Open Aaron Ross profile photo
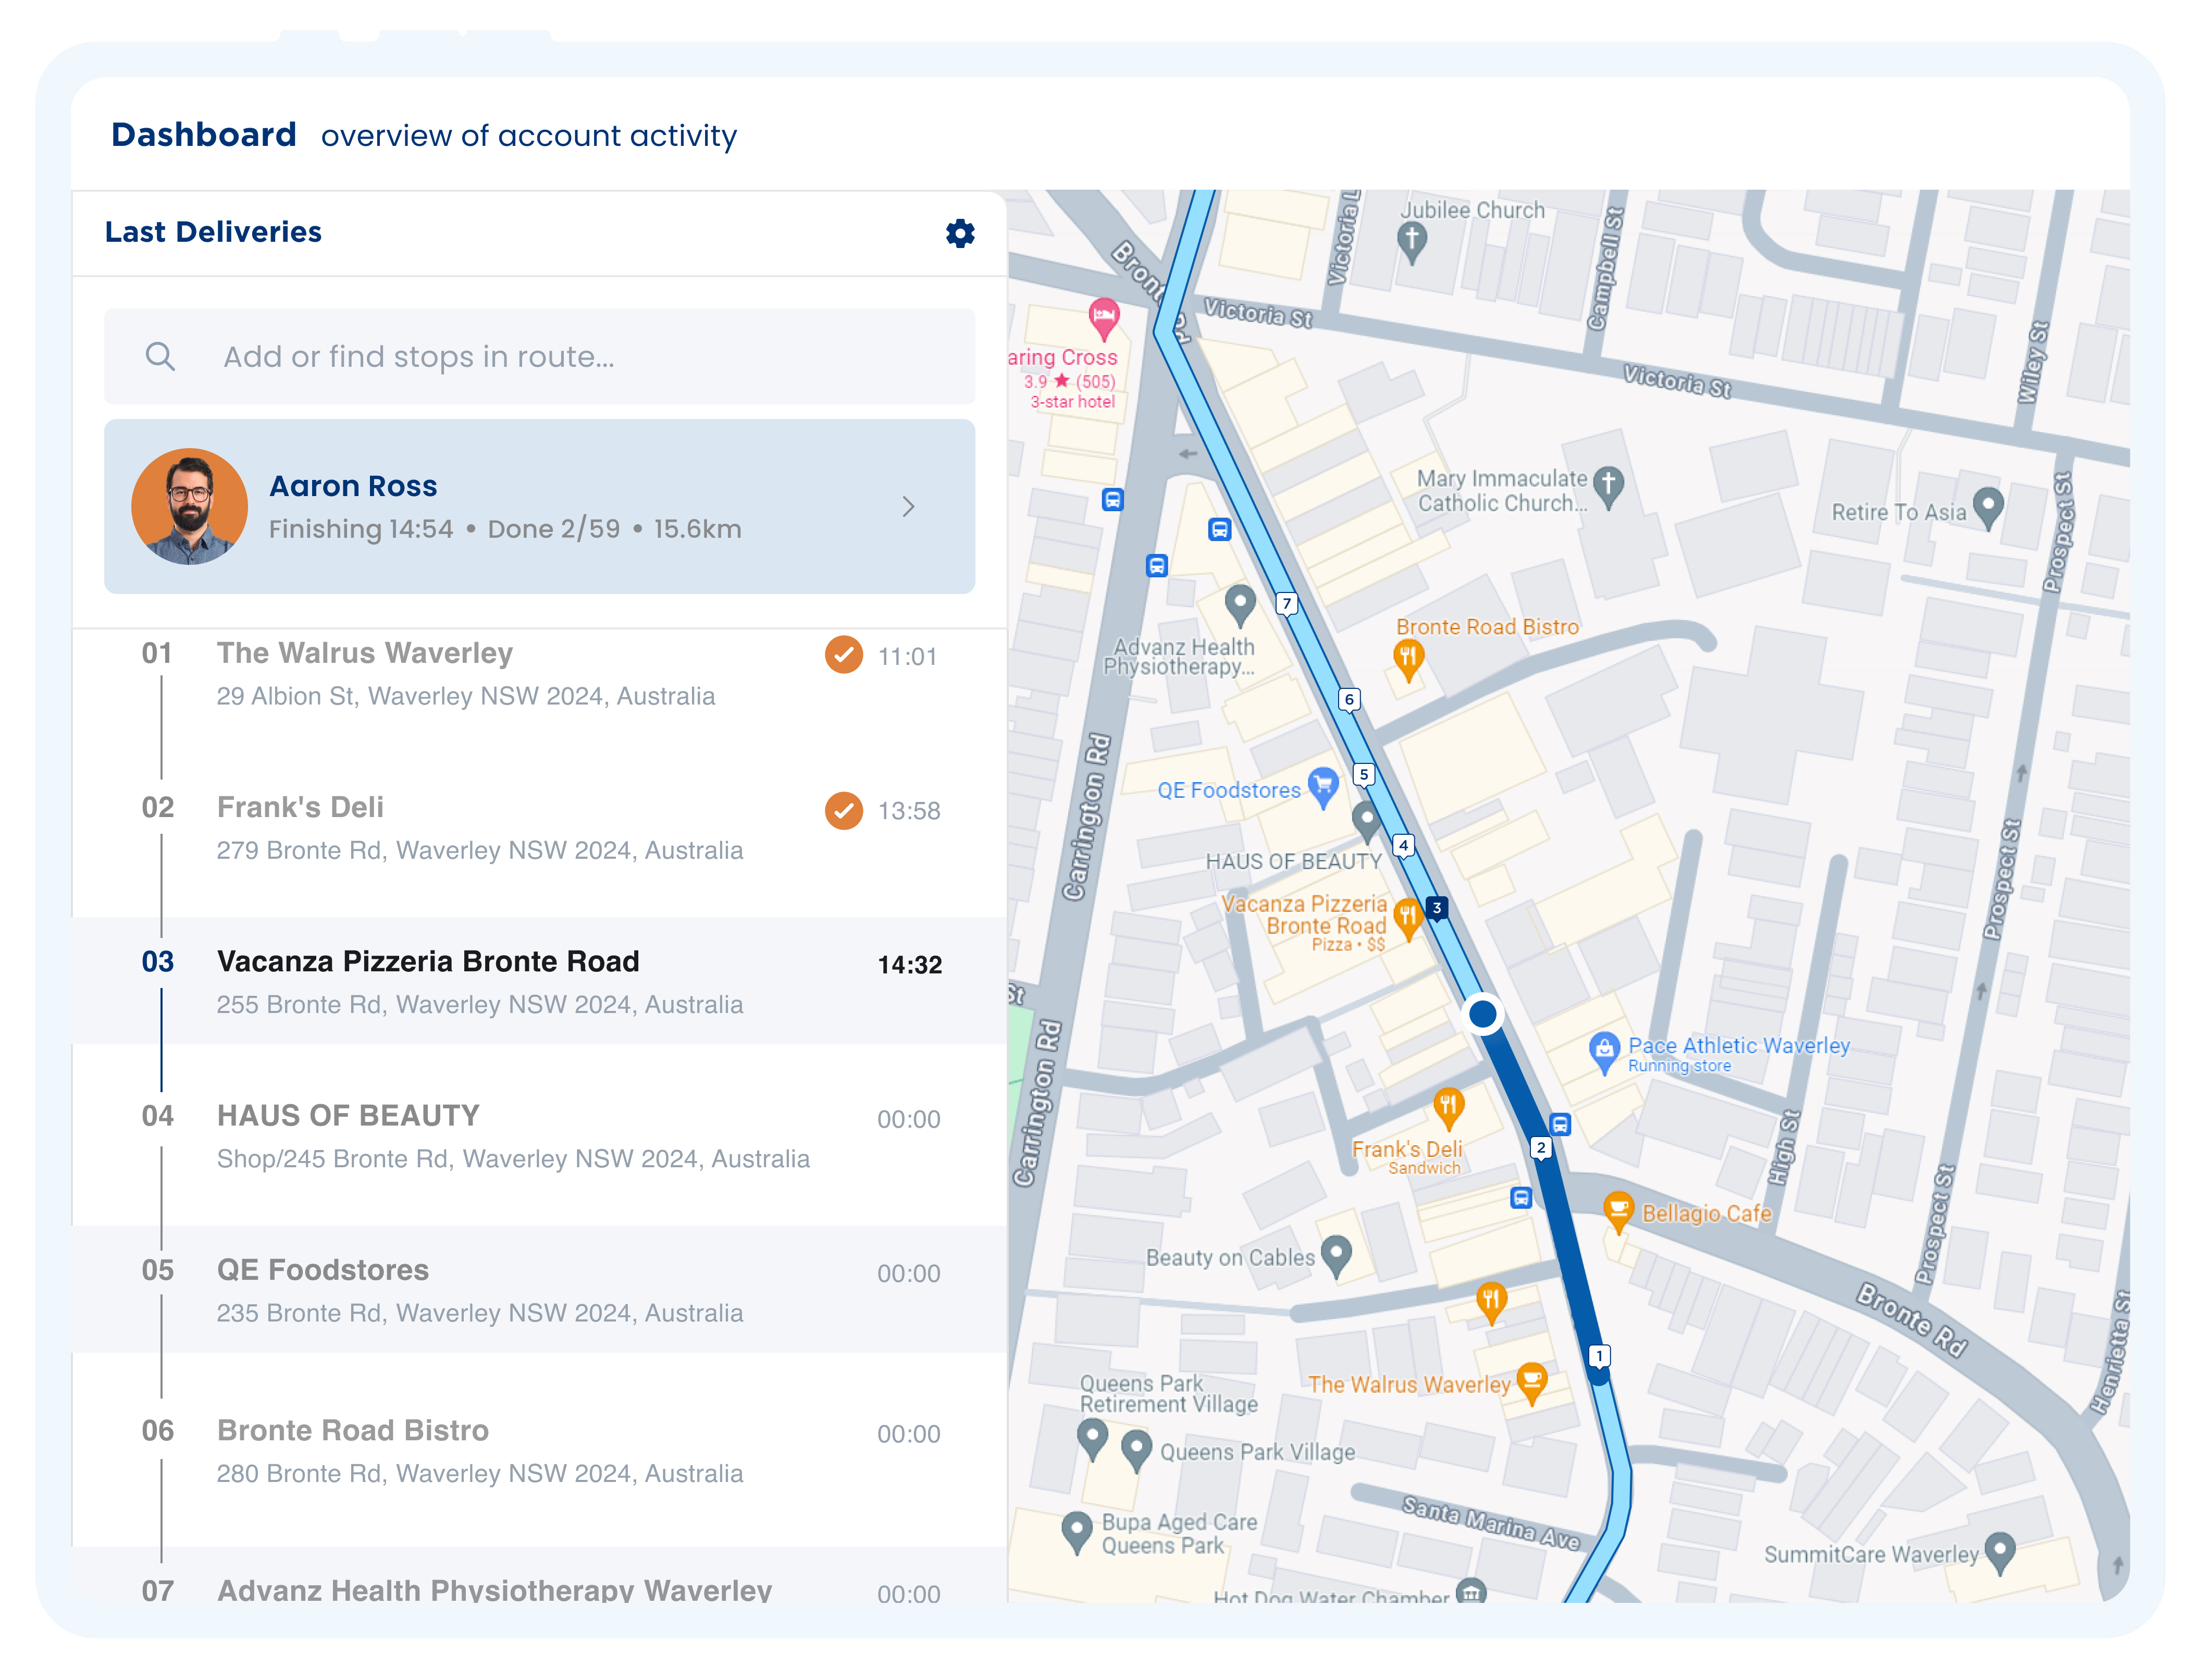Viewport: 2201px width, 1680px height. click(189, 507)
